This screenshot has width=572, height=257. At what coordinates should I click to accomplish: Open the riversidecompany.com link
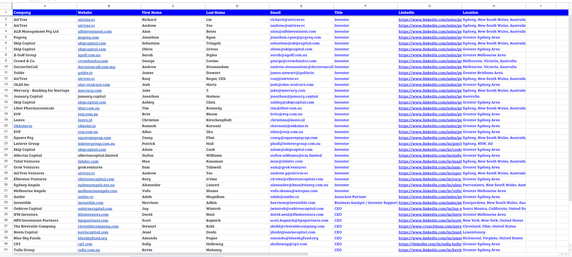98,226
